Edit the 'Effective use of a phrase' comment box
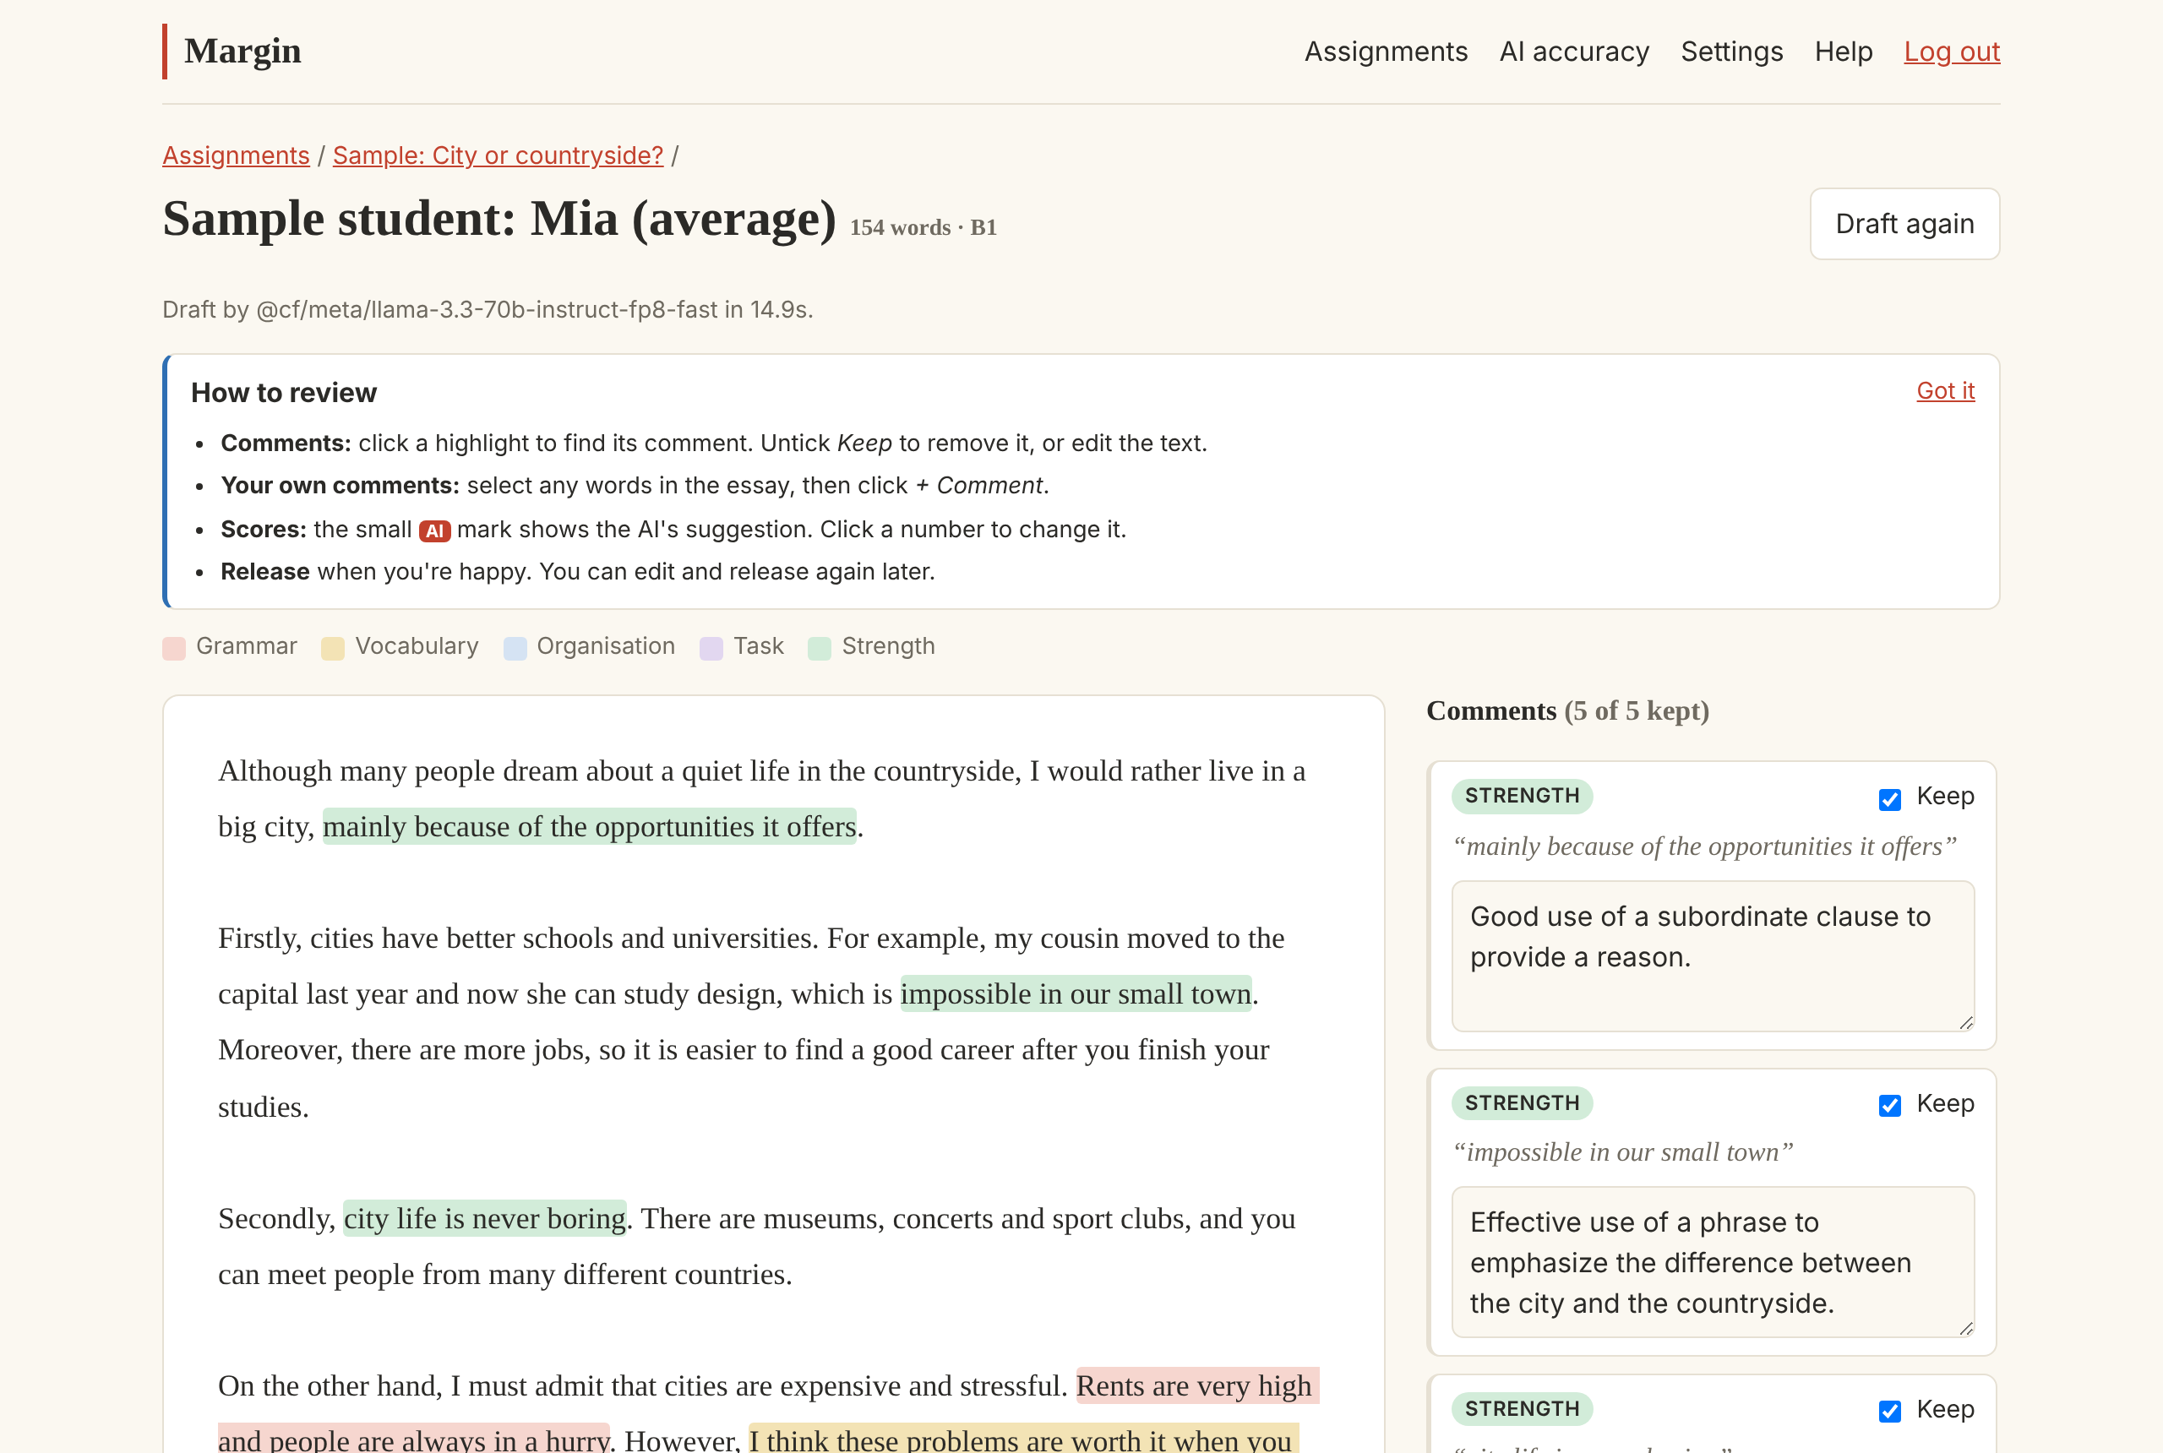Screen dimensions: 2163x1453 (1712, 1261)
